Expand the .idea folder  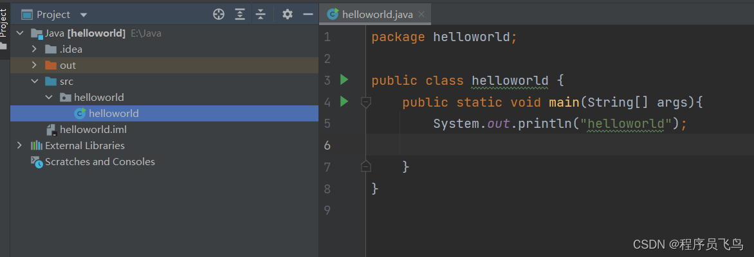pyautogui.click(x=35, y=49)
